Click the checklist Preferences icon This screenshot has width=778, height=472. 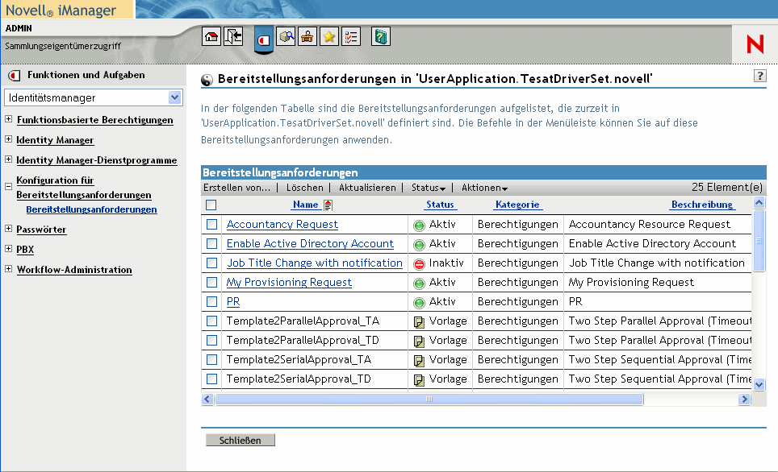click(351, 37)
